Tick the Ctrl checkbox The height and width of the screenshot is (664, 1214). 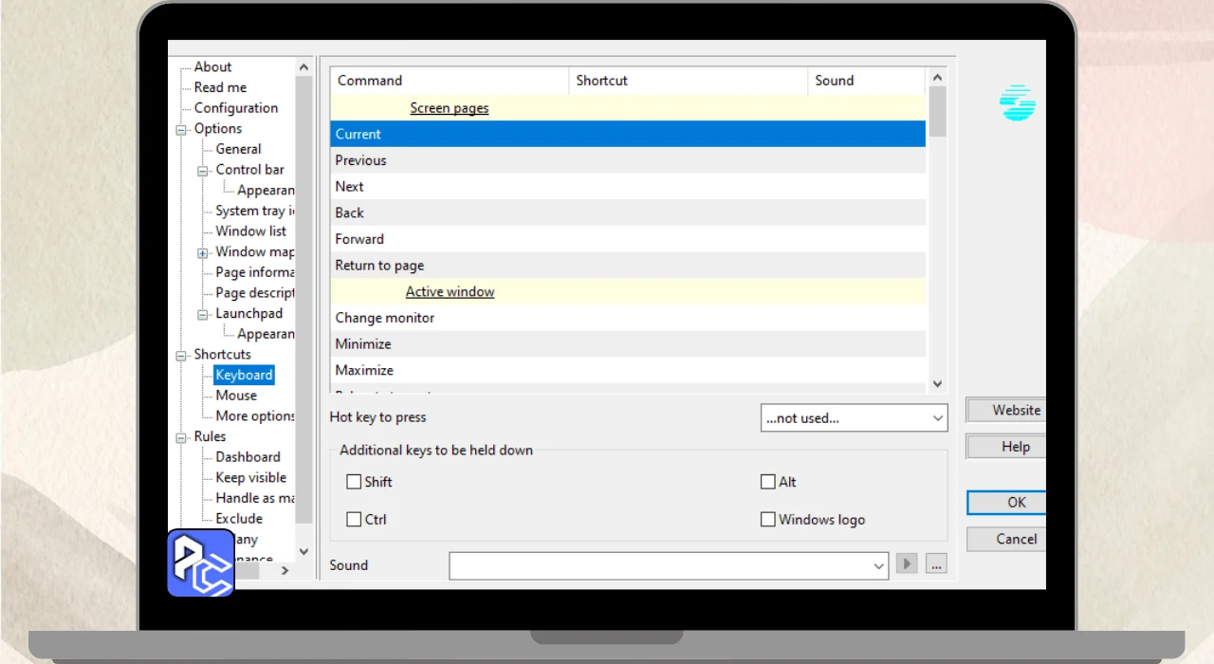tap(354, 520)
